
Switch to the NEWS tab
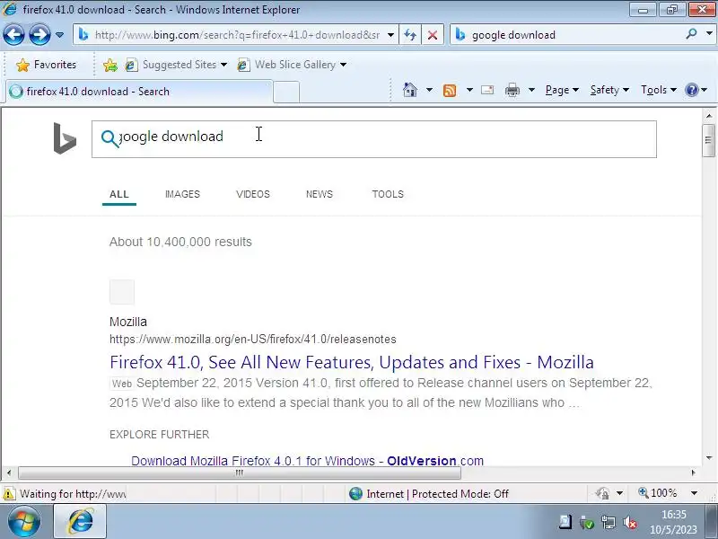(320, 194)
